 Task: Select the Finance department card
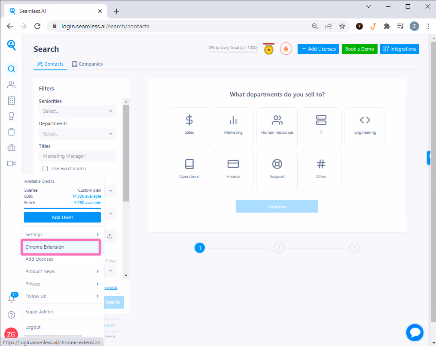pos(233,171)
